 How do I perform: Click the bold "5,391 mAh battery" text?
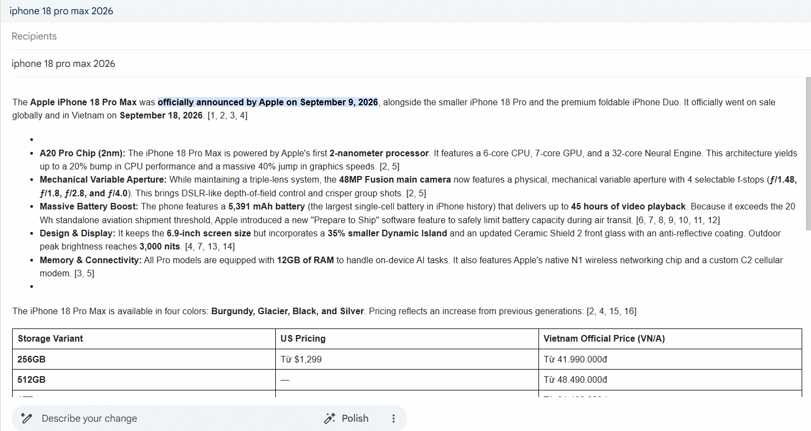click(266, 206)
